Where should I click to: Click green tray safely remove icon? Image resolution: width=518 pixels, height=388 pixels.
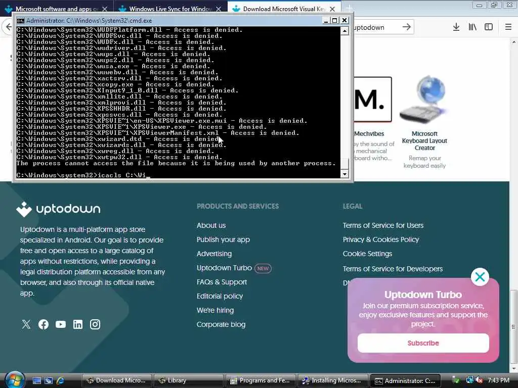[456, 380]
